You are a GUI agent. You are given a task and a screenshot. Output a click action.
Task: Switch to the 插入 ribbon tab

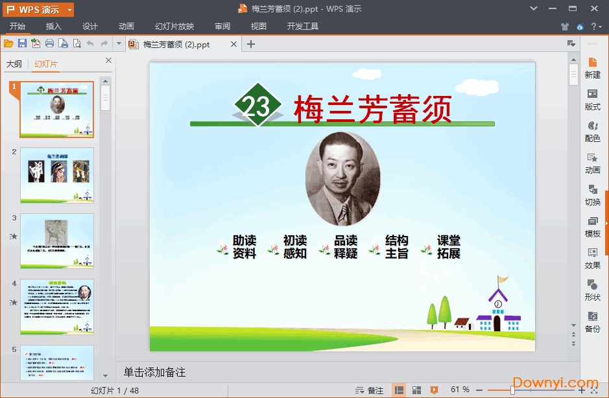[x=53, y=27]
